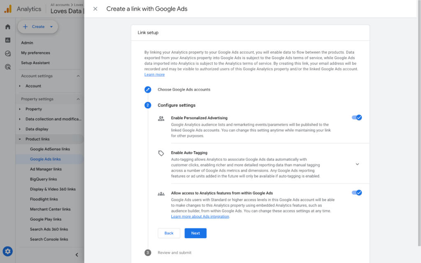The image size is (421, 263).
Task: Select Merchant Center links
Action: [x=50, y=209]
